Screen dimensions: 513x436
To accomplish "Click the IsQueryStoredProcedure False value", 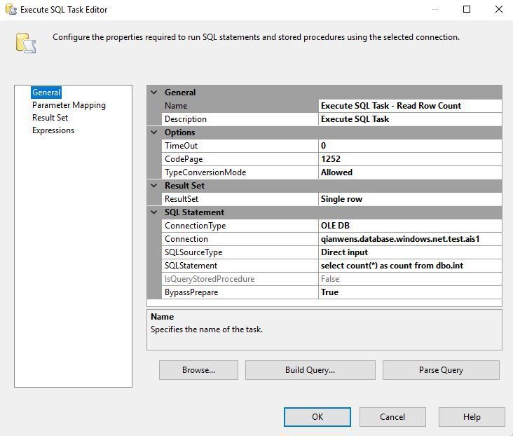I will (x=410, y=279).
